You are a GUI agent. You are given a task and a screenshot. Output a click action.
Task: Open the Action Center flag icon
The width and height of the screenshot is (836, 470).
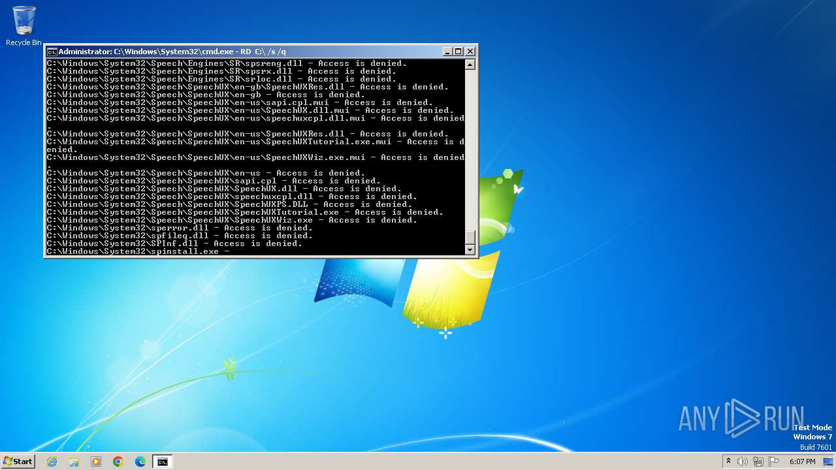coord(773,462)
